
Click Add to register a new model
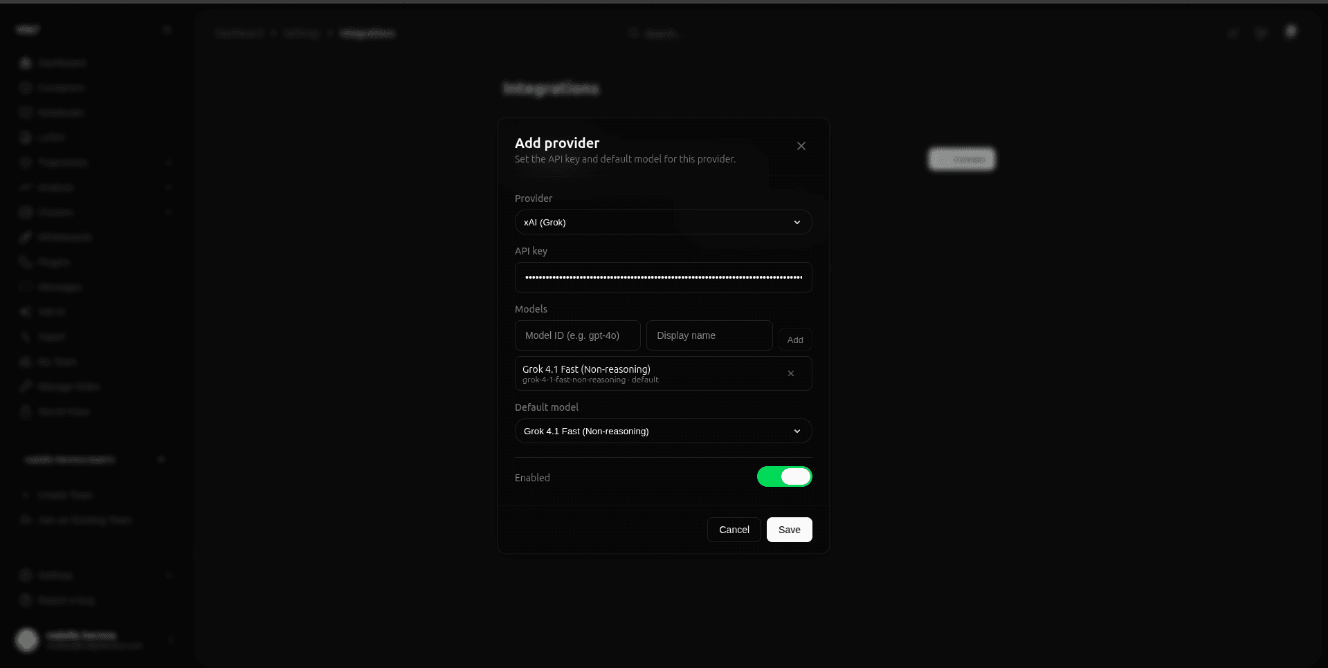click(794, 340)
